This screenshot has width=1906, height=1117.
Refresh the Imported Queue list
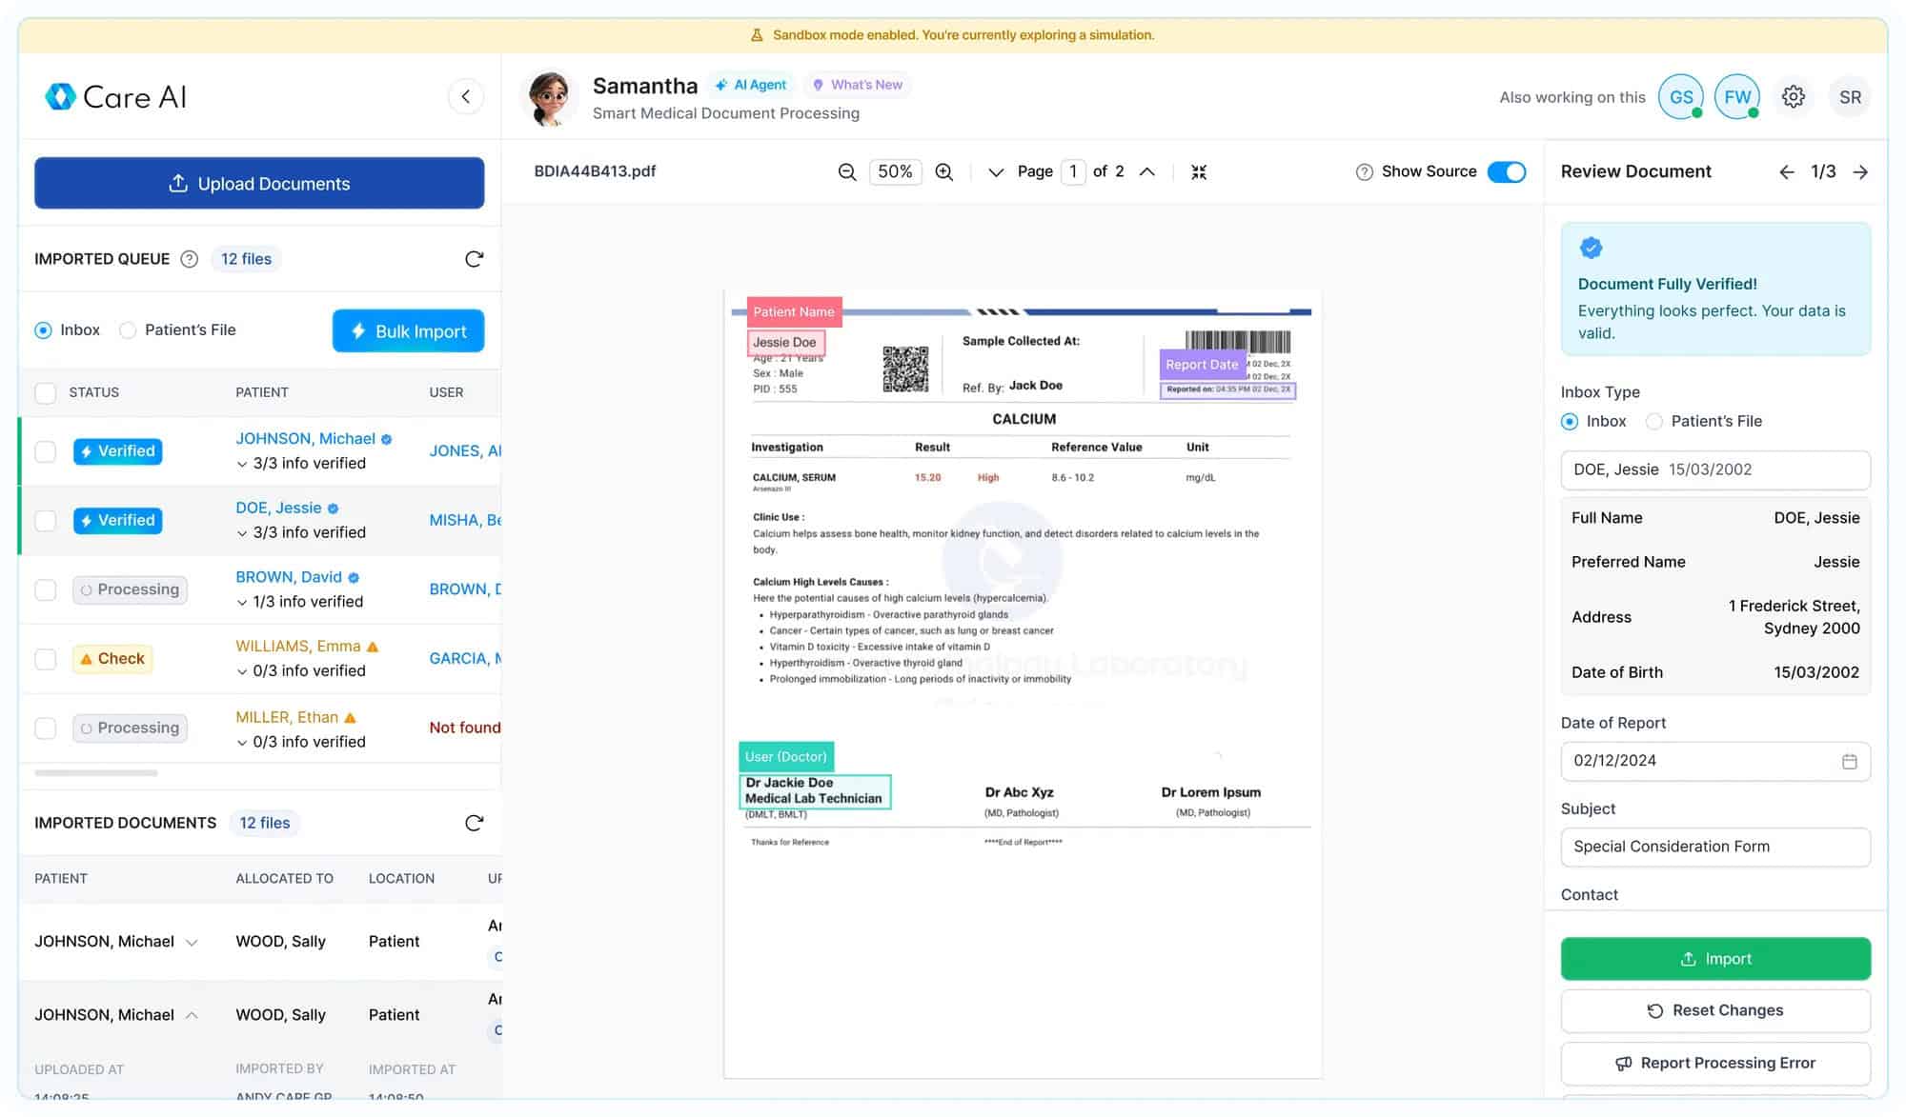(x=474, y=259)
